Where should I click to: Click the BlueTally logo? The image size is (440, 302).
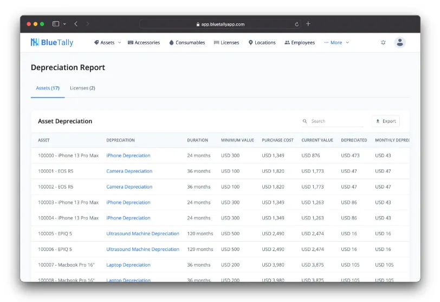(x=52, y=42)
